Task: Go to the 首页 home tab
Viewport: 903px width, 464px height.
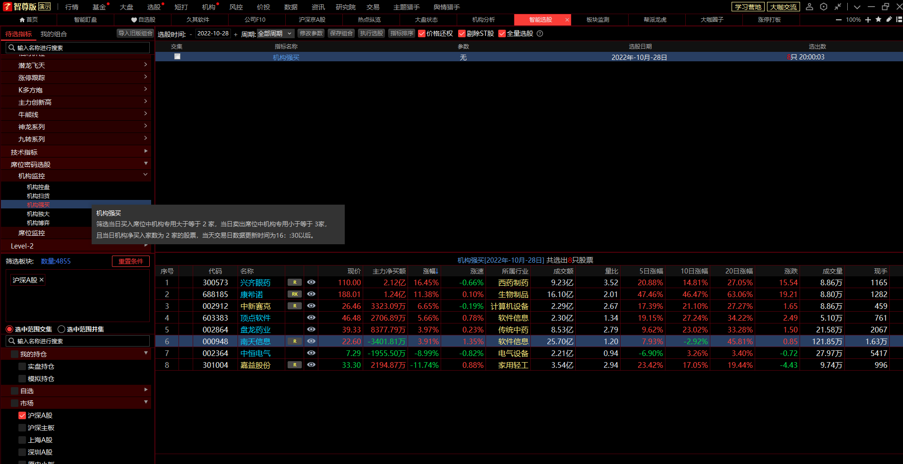Action: pyautogui.click(x=28, y=20)
